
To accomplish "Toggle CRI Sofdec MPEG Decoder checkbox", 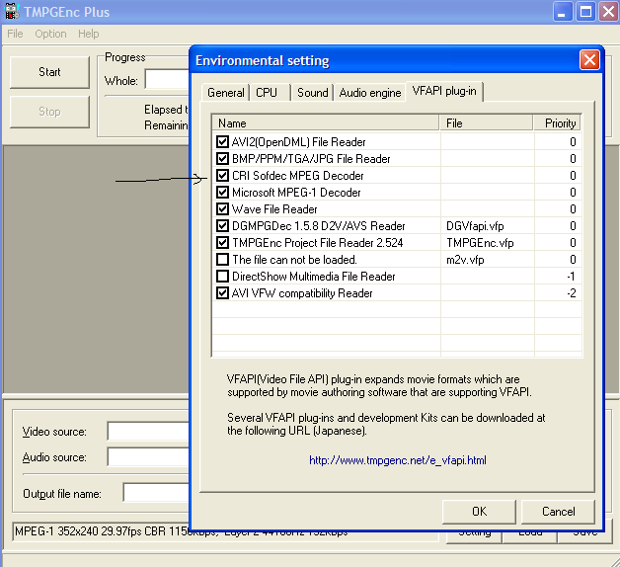I will (x=222, y=175).
